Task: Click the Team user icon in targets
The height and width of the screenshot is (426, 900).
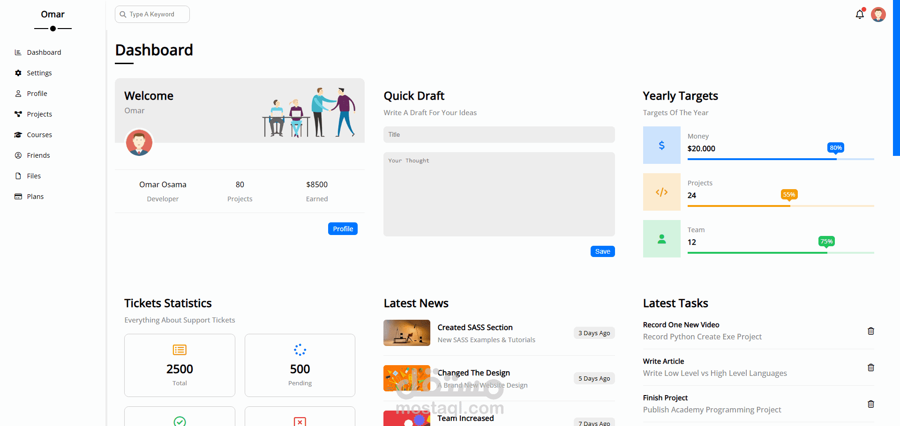Action: coord(662,239)
